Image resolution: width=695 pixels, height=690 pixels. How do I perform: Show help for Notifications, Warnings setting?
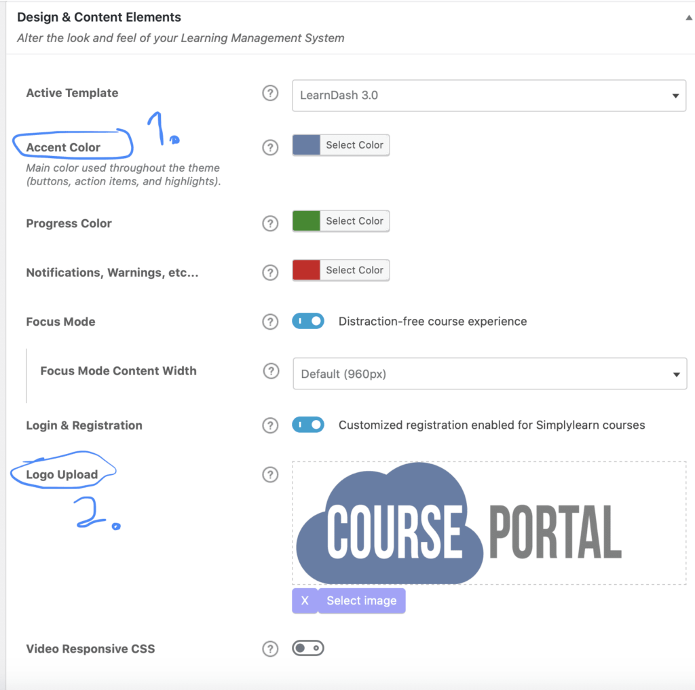coord(270,273)
